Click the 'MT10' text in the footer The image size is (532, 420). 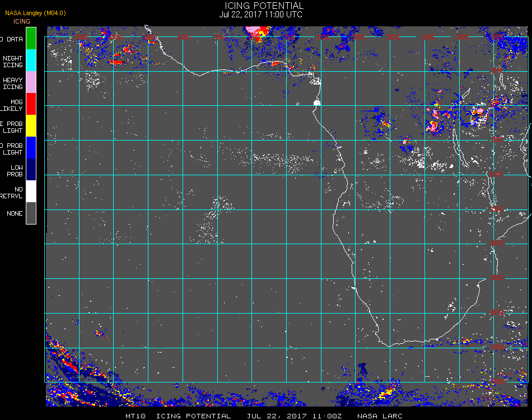136,416
